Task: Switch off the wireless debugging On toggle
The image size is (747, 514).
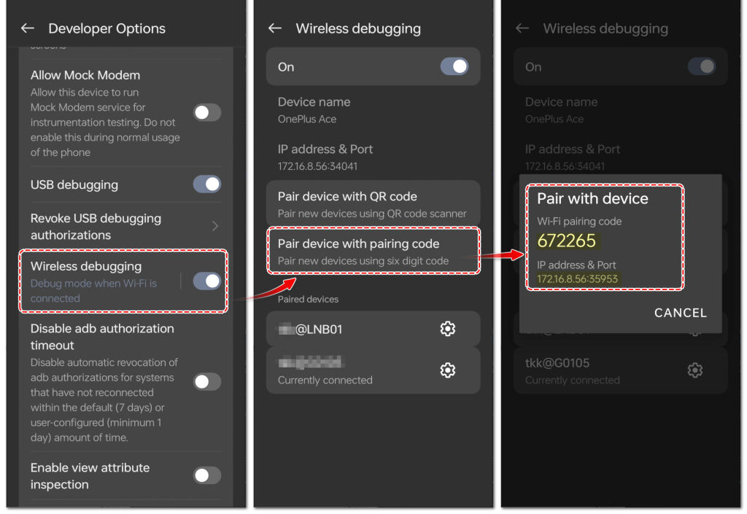Action: pyautogui.click(x=454, y=67)
